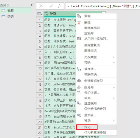Open the table options dropdown at grid corner

click(x=40, y=13)
